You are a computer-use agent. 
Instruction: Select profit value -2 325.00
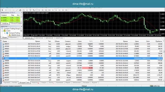pyautogui.click(x=159, y=68)
